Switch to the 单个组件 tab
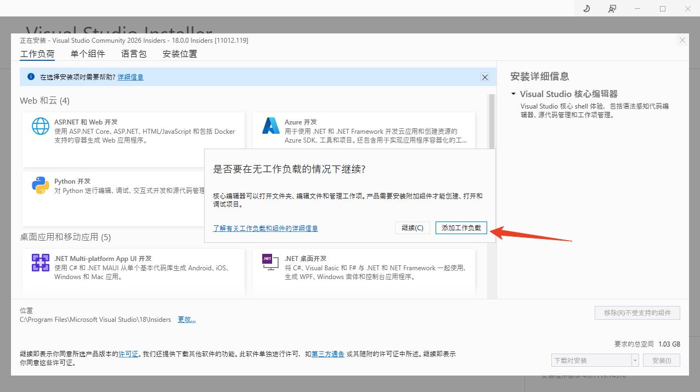 pyautogui.click(x=88, y=54)
